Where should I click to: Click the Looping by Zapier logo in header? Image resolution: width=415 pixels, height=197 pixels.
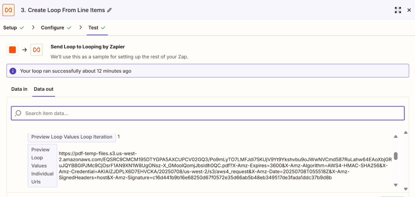click(8, 10)
